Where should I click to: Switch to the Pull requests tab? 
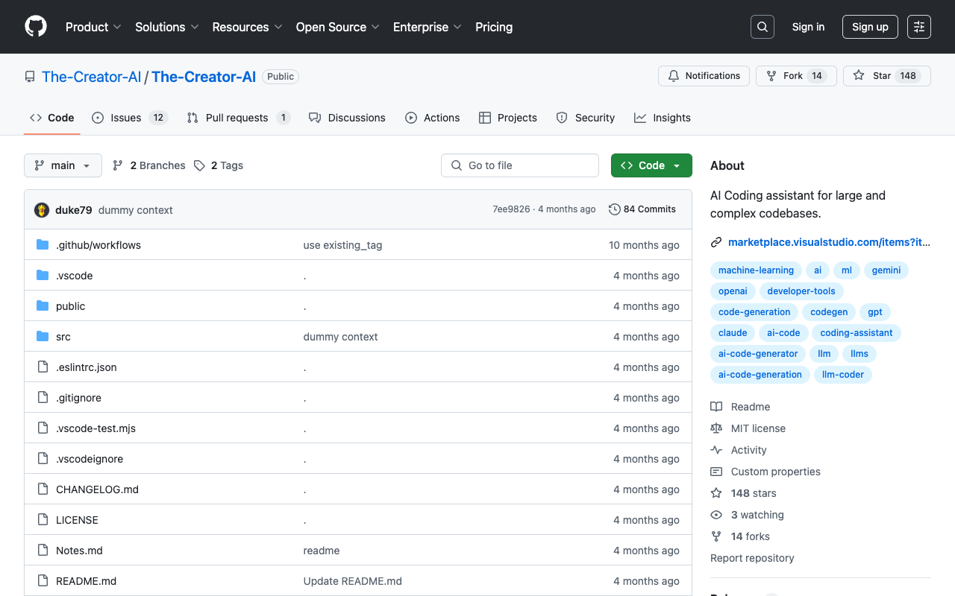(238, 118)
